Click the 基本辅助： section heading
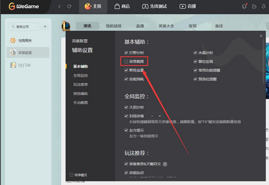Screen dimensions: 269x185 click(x=136, y=42)
